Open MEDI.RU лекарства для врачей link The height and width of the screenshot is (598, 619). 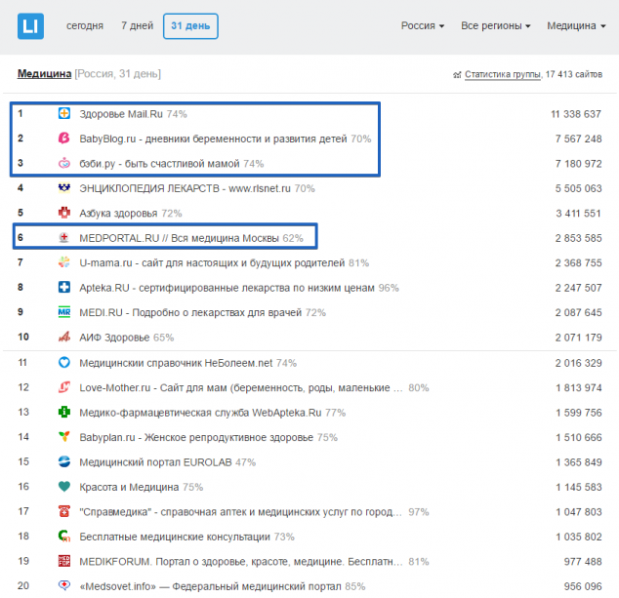pos(190,313)
